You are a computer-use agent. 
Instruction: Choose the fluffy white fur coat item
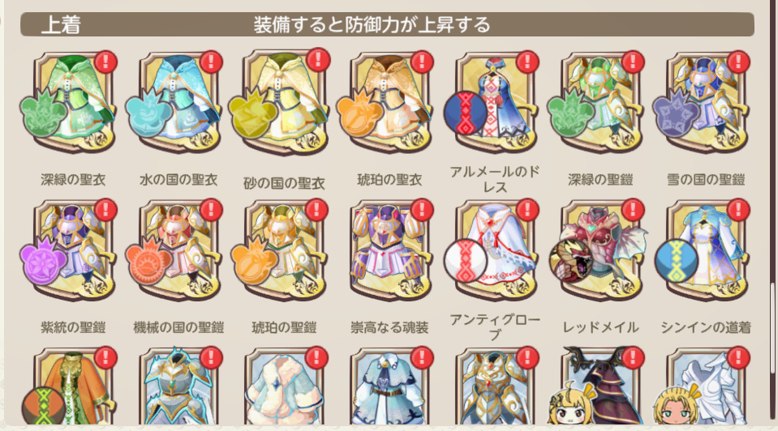(285, 386)
